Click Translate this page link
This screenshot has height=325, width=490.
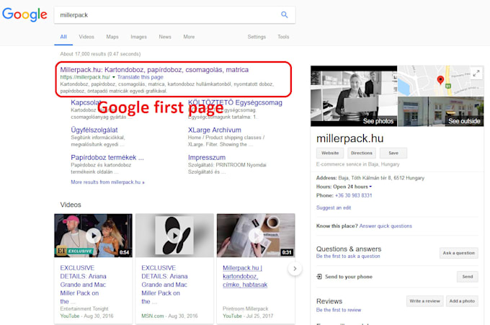pyautogui.click(x=141, y=77)
